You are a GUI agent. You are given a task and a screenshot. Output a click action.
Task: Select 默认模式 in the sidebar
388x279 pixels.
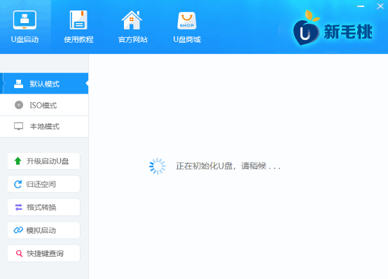tap(44, 83)
